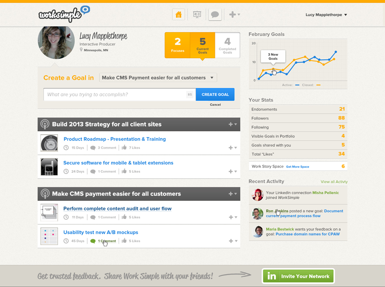Click the Minneapolis location pin icon

point(81,50)
